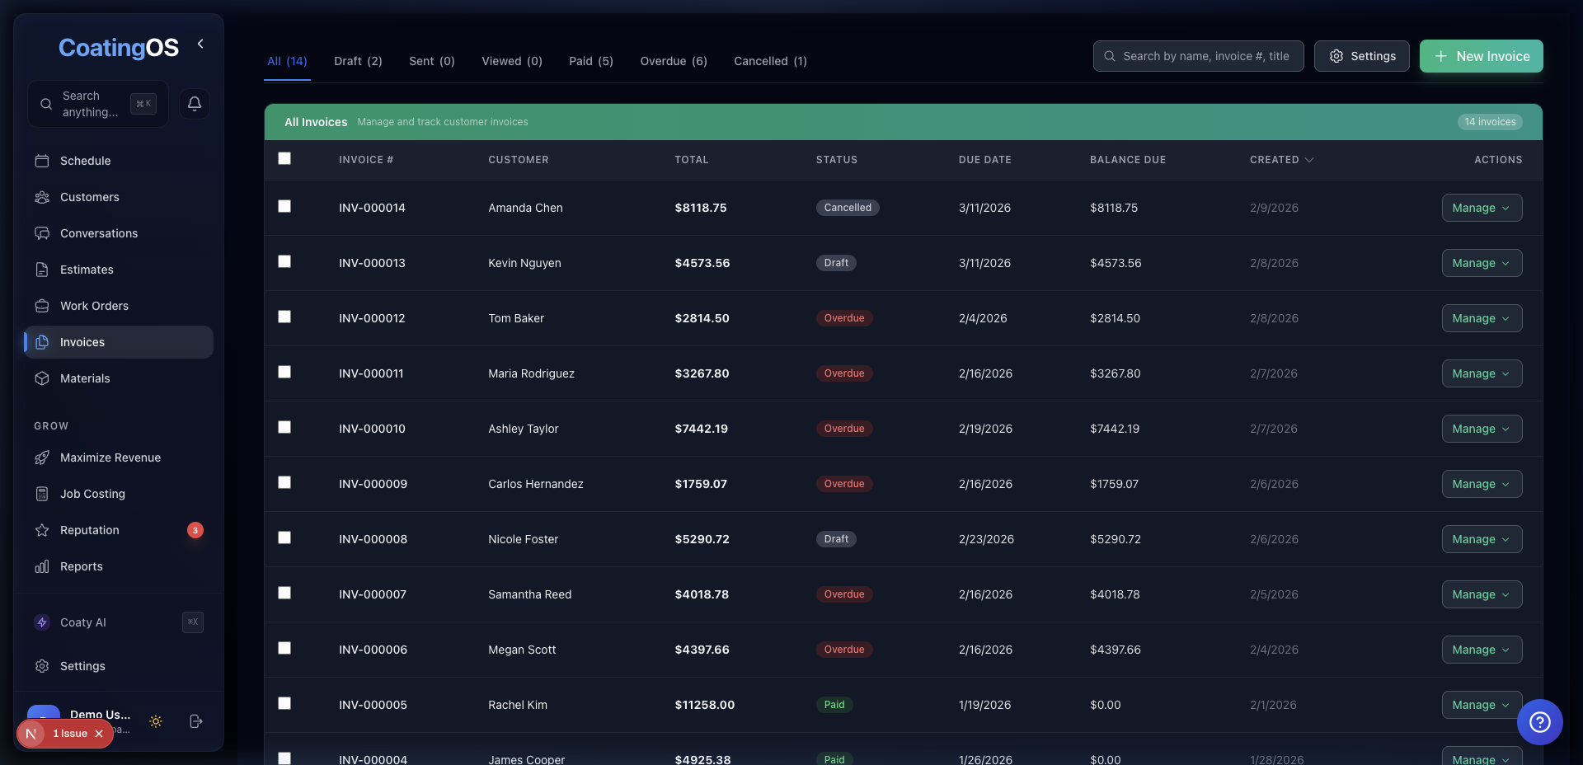Open Conversations from the sidebar

point(97,233)
